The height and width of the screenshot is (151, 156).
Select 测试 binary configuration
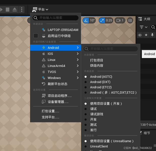[111, 125]
